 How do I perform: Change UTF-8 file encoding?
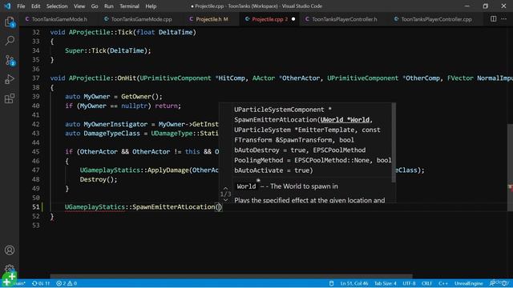(409, 283)
